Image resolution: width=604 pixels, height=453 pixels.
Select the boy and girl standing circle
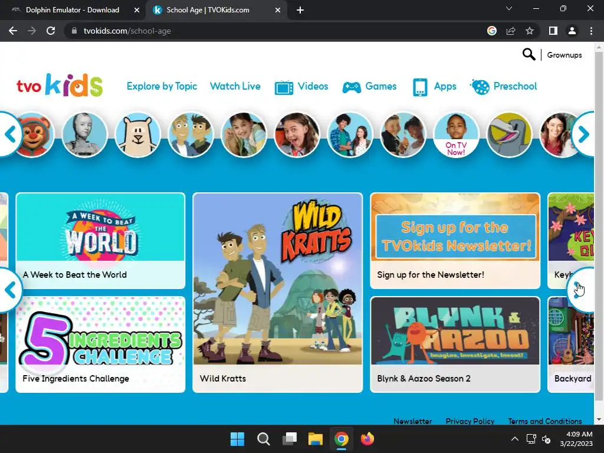[x=350, y=135]
